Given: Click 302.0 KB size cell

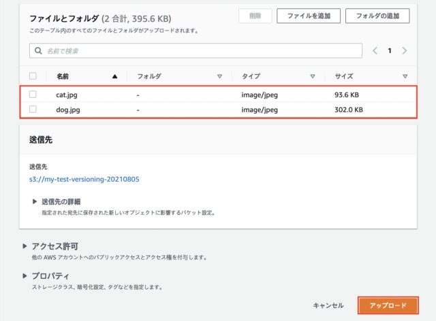Looking at the screenshot, I should [349, 109].
